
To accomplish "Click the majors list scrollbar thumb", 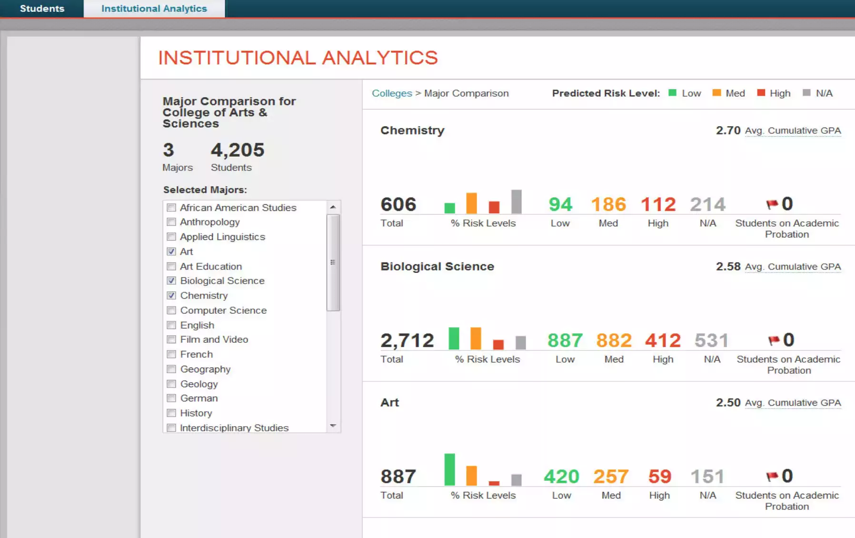I will click(x=333, y=262).
